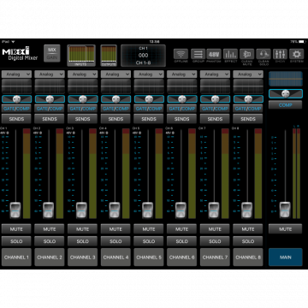Tap the Clean Mute icon
The width and height of the screenshot is (308, 308).
point(247,54)
